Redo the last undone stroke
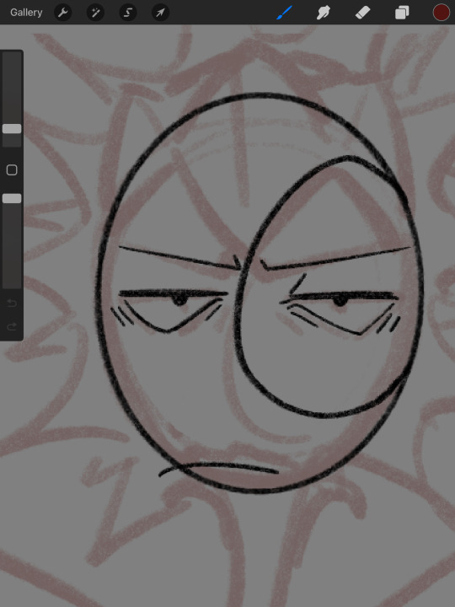The width and height of the screenshot is (455, 607). (12, 327)
